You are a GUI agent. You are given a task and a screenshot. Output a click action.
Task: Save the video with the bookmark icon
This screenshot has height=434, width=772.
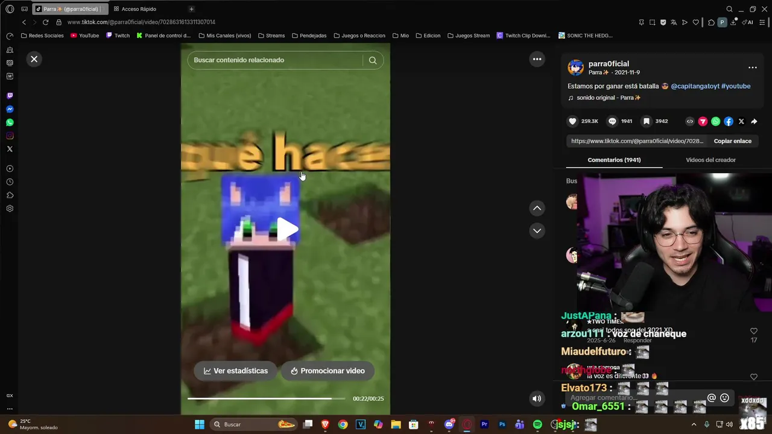[x=647, y=121]
